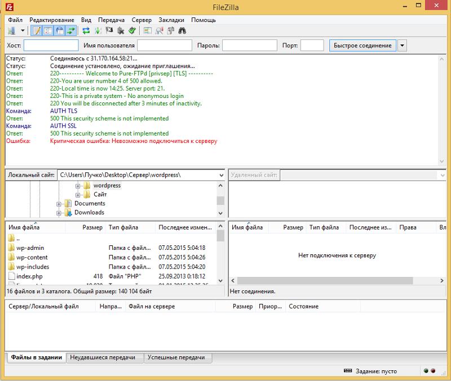Expand the Documents tree folder
The width and height of the screenshot is (451, 381).
(x=59, y=204)
